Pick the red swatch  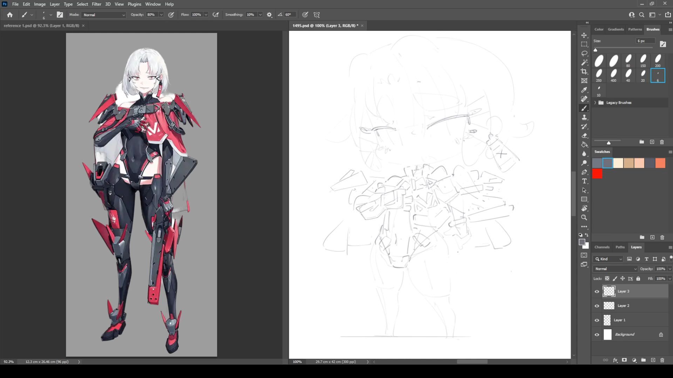[597, 174]
